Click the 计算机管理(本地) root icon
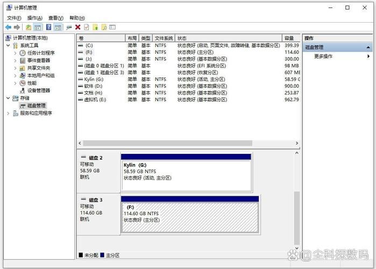Screen dimensions: 376x269 (x=9, y=38)
